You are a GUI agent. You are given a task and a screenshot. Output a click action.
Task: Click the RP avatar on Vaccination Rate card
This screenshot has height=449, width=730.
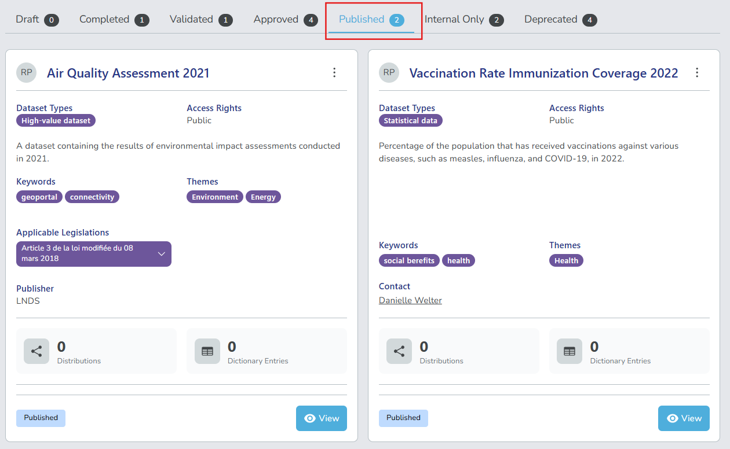(x=389, y=73)
